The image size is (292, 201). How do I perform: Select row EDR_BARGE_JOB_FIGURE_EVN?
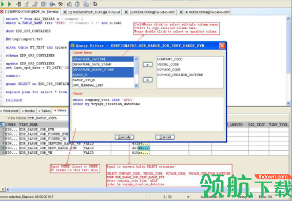[44, 134]
